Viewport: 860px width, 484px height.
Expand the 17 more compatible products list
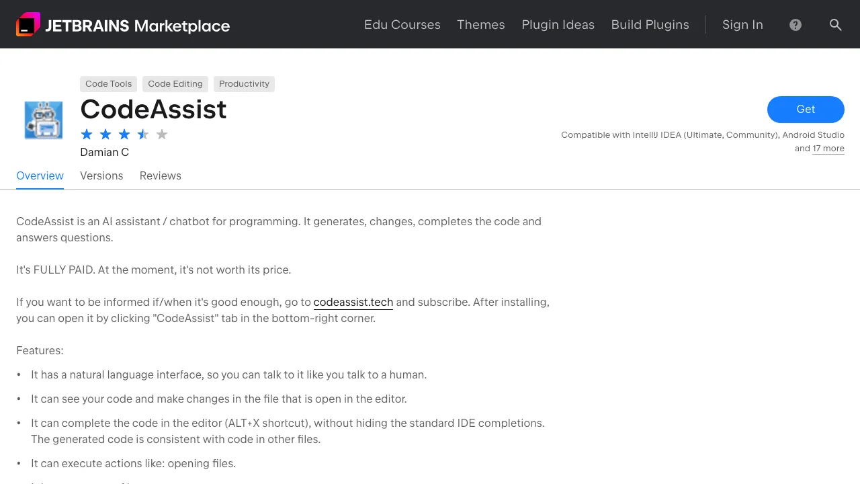[x=828, y=148]
